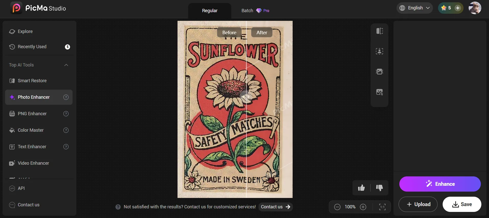This screenshot has height=218, width=489.
Task: Click the purple Enhance button
Action: click(x=440, y=184)
